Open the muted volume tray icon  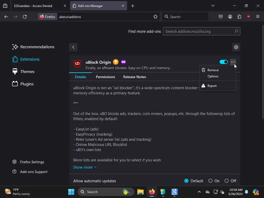[222, 192]
